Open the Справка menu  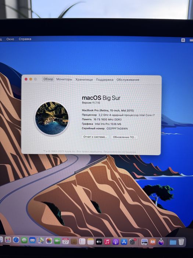click(x=25, y=39)
